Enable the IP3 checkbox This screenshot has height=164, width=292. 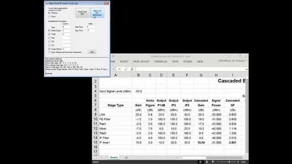49,41
